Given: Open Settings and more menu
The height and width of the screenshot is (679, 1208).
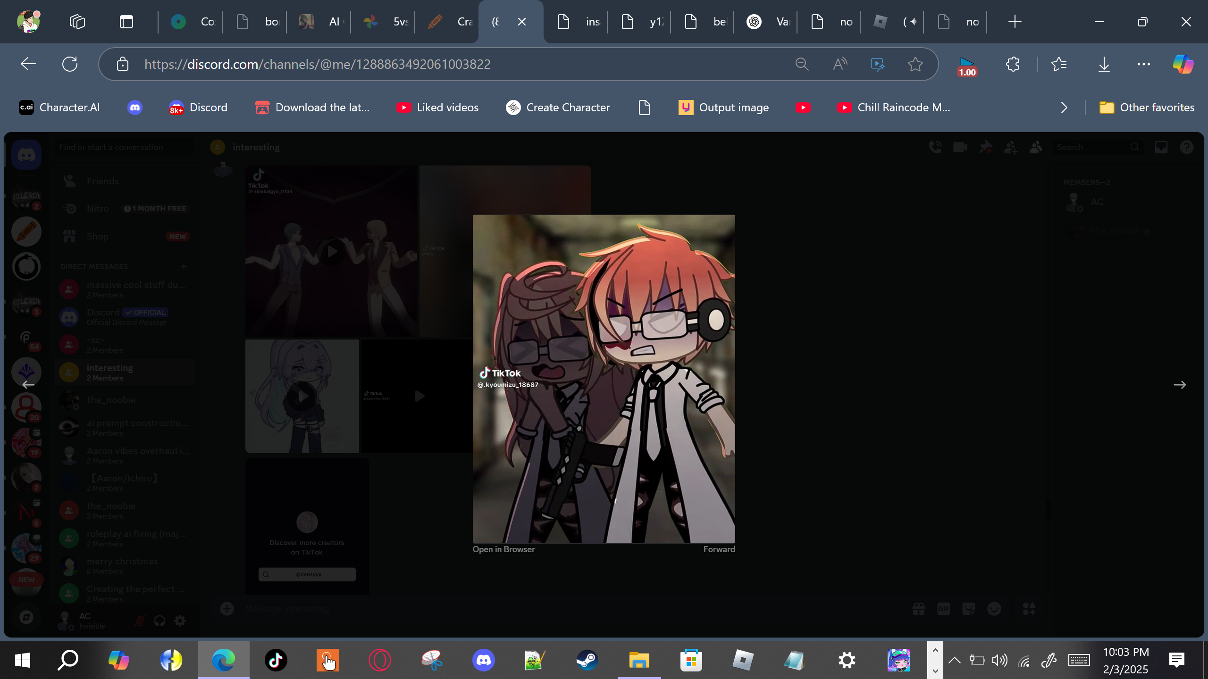Looking at the screenshot, I should 1144,64.
